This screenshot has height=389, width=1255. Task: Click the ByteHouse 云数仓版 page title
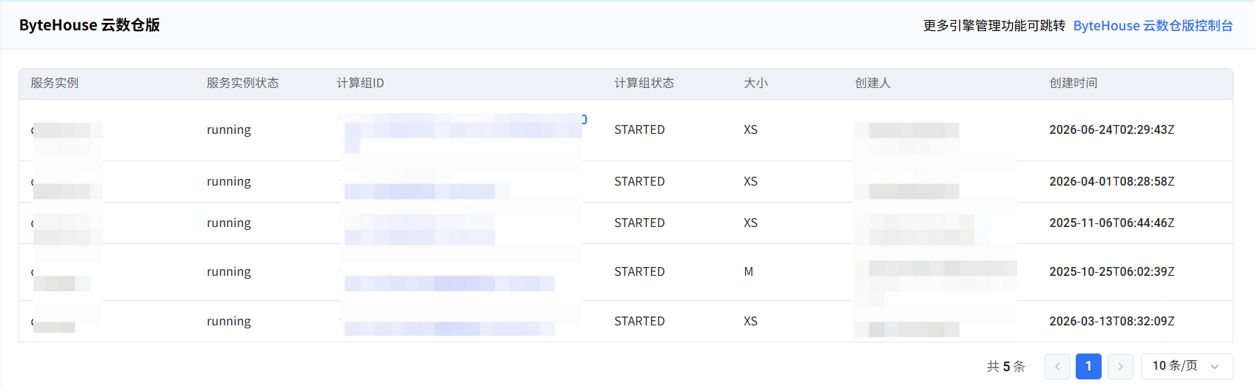coord(90,25)
